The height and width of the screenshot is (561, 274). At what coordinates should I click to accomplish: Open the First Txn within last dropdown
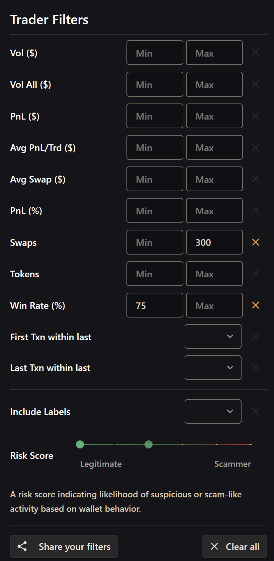[x=213, y=337]
